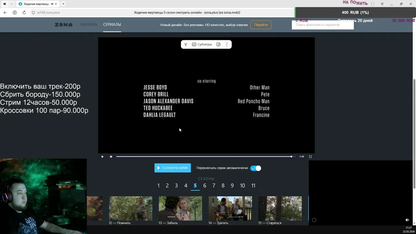
Task: Select season 3
Action: click(176, 186)
